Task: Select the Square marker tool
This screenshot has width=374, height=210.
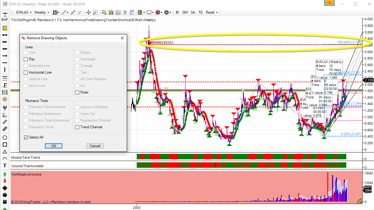Action: [x=5, y=202]
